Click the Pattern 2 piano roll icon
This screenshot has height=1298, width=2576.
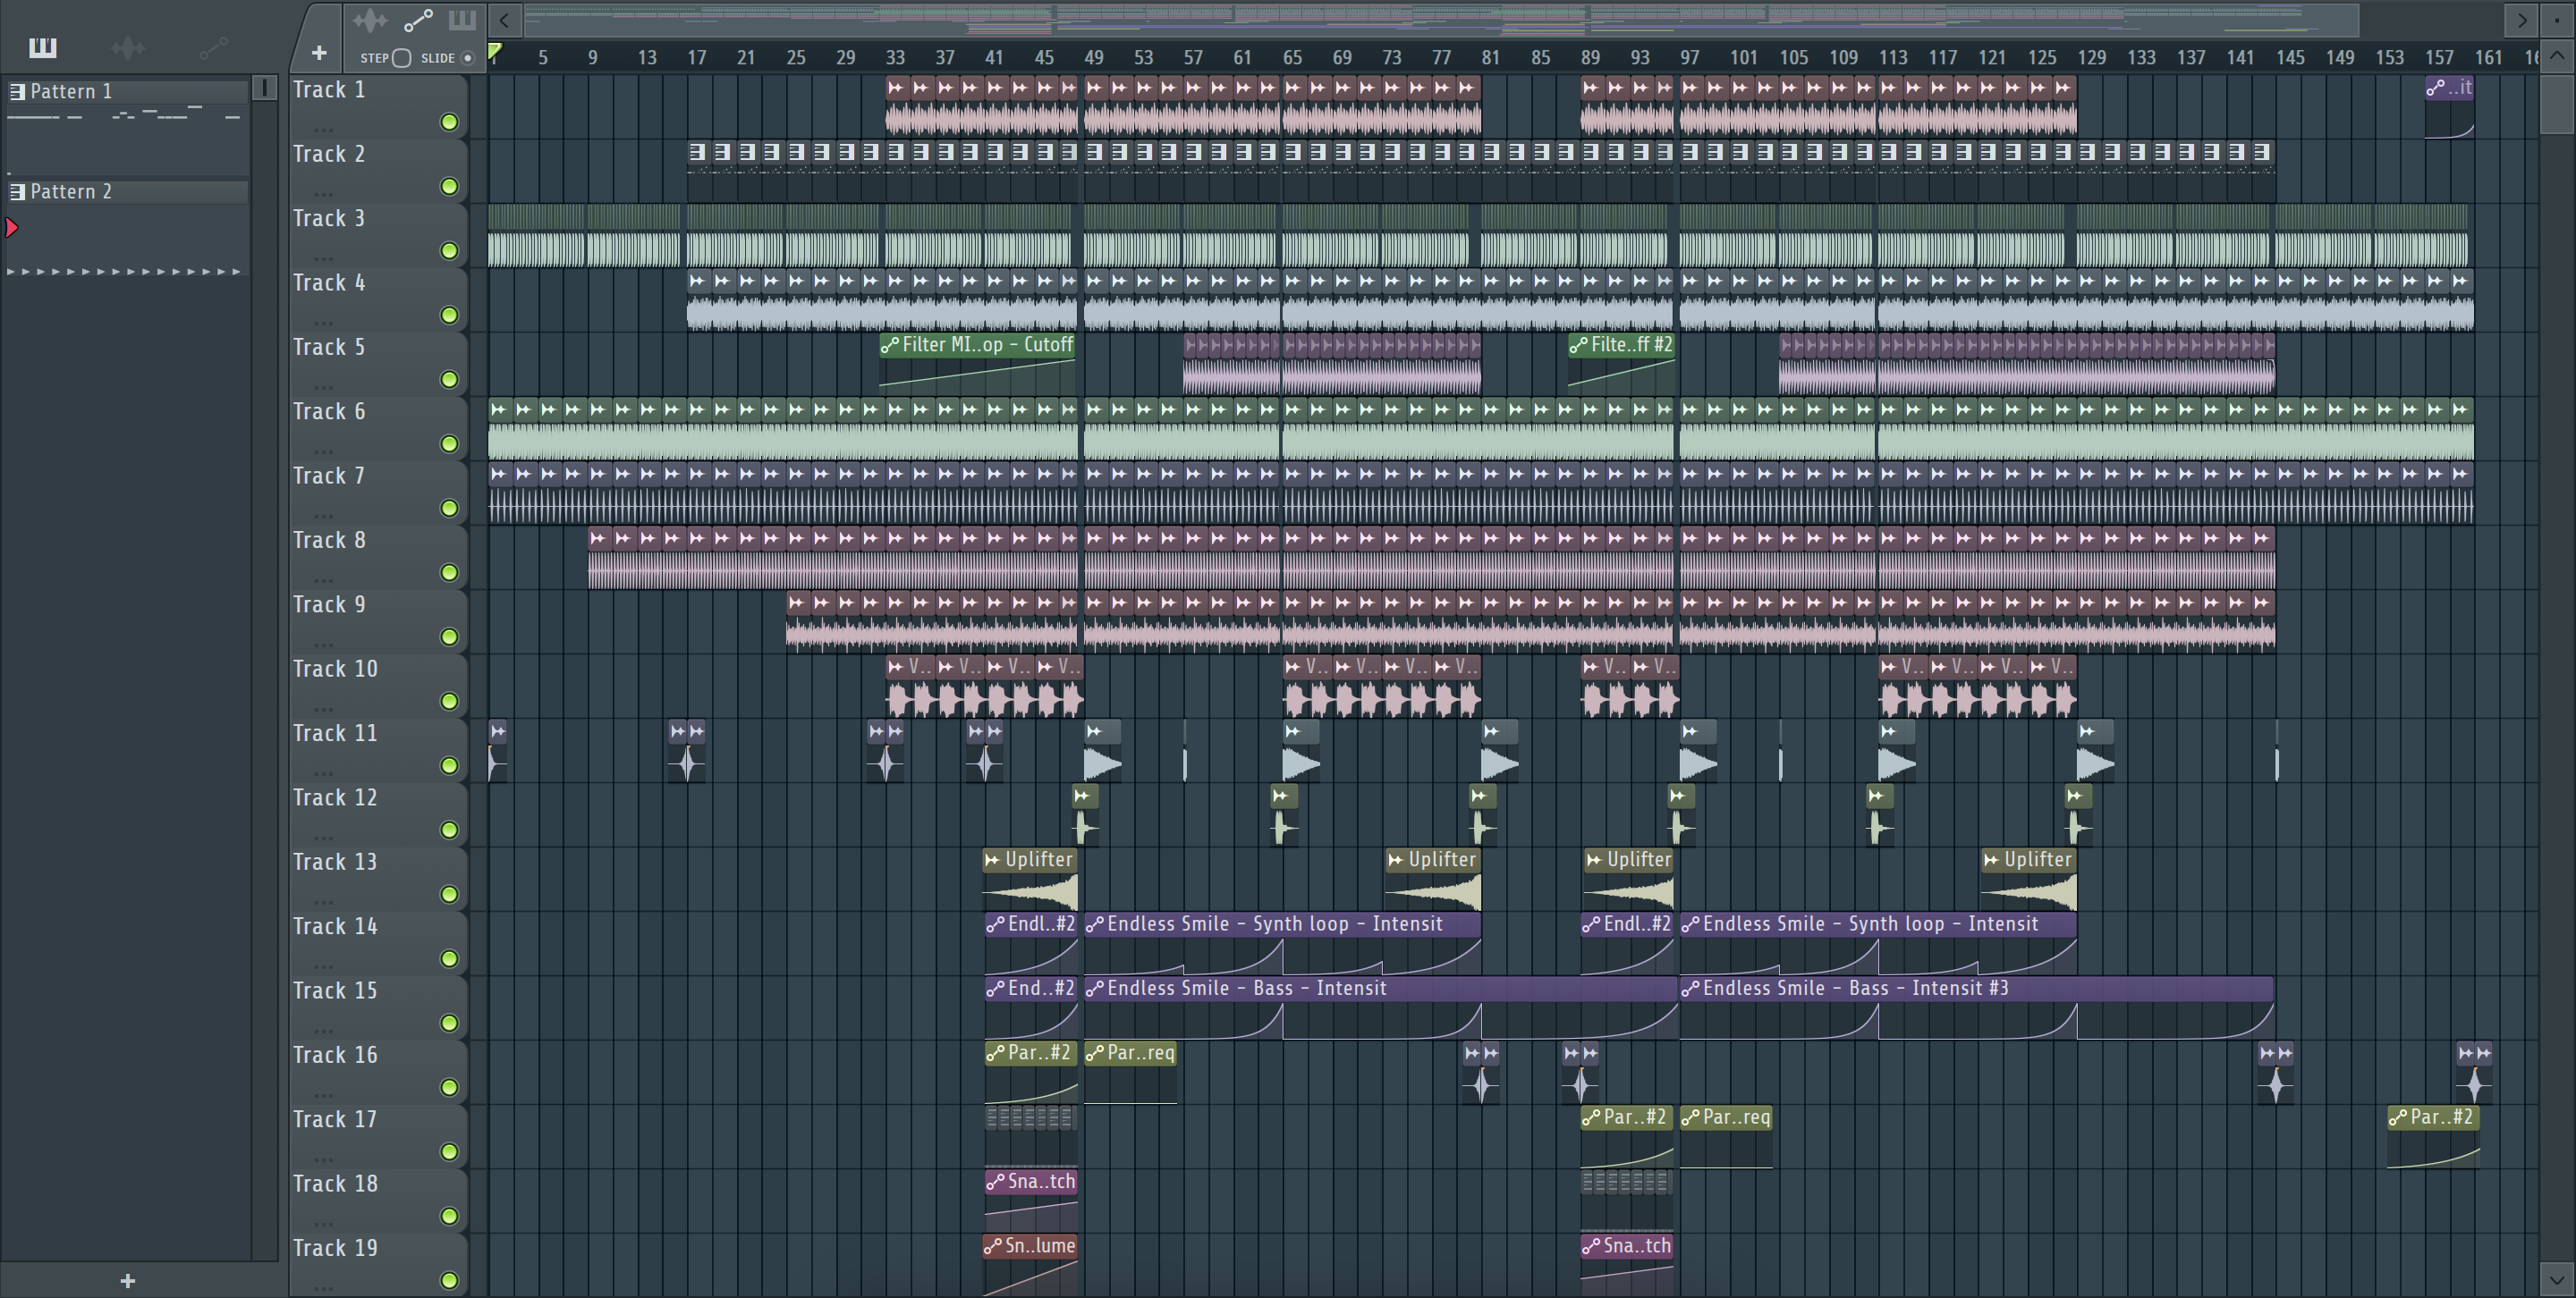pos(17,190)
